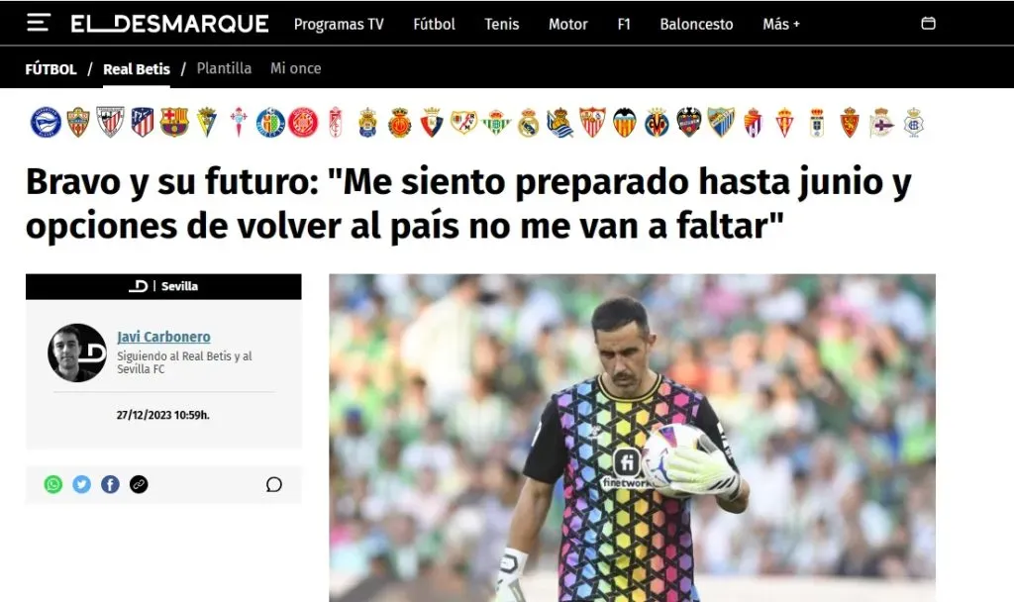
Task: Go to the Baloncesto section
Action: click(x=696, y=24)
